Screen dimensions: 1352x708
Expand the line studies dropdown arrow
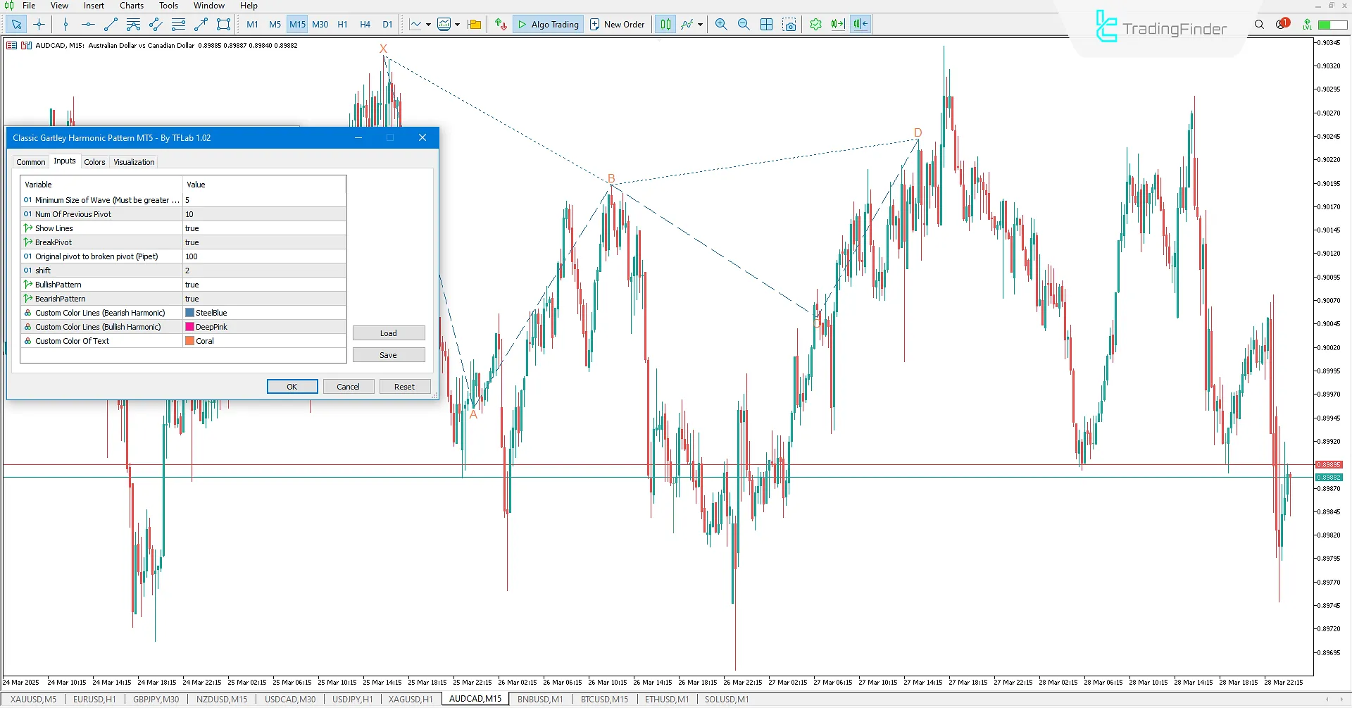click(x=699, y=24)
